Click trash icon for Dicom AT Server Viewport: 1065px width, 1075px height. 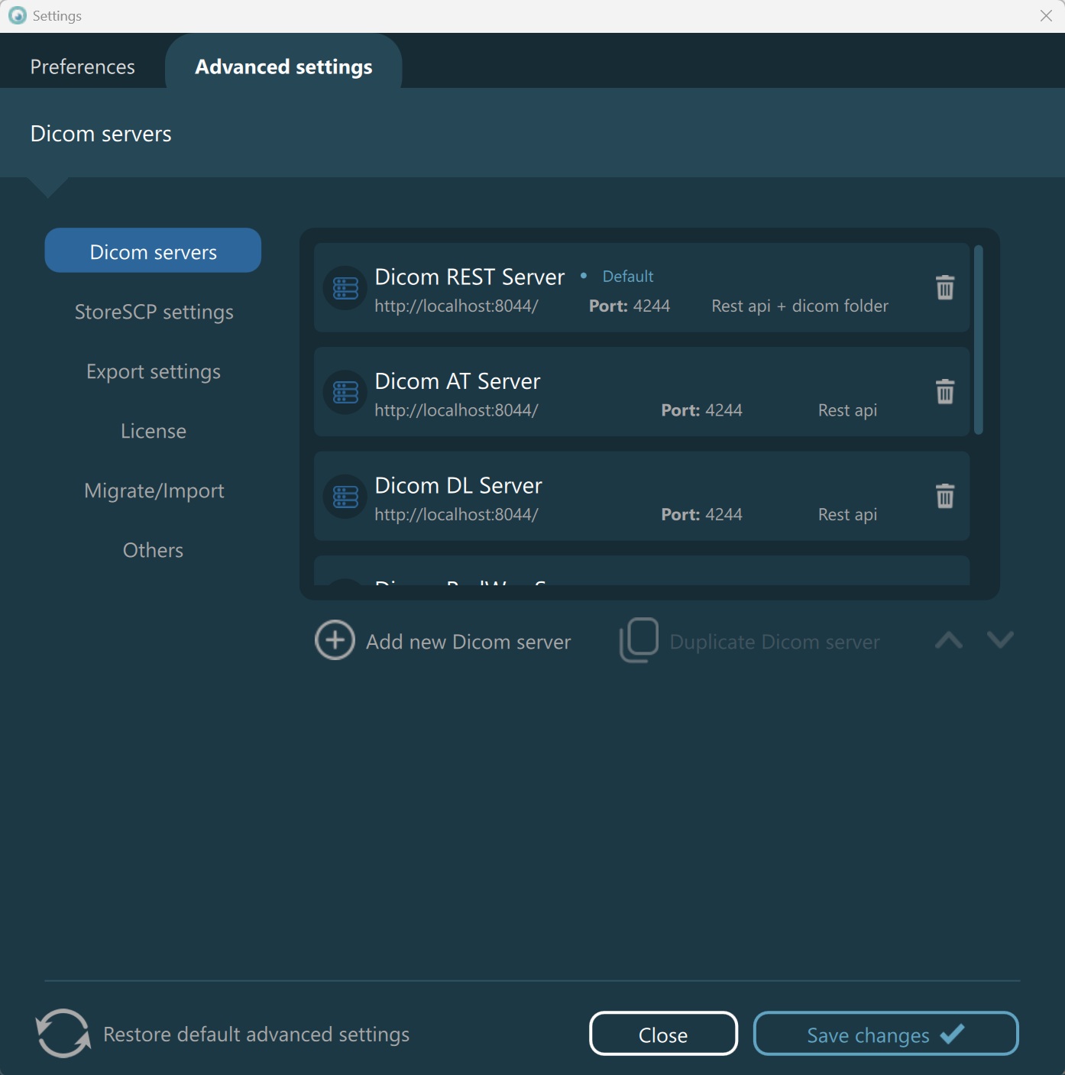945,392
